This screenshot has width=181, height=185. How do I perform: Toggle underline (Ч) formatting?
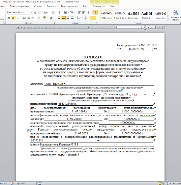(18, 18)
